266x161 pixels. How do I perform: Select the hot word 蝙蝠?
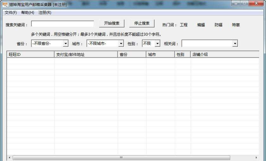pos(201,25)
